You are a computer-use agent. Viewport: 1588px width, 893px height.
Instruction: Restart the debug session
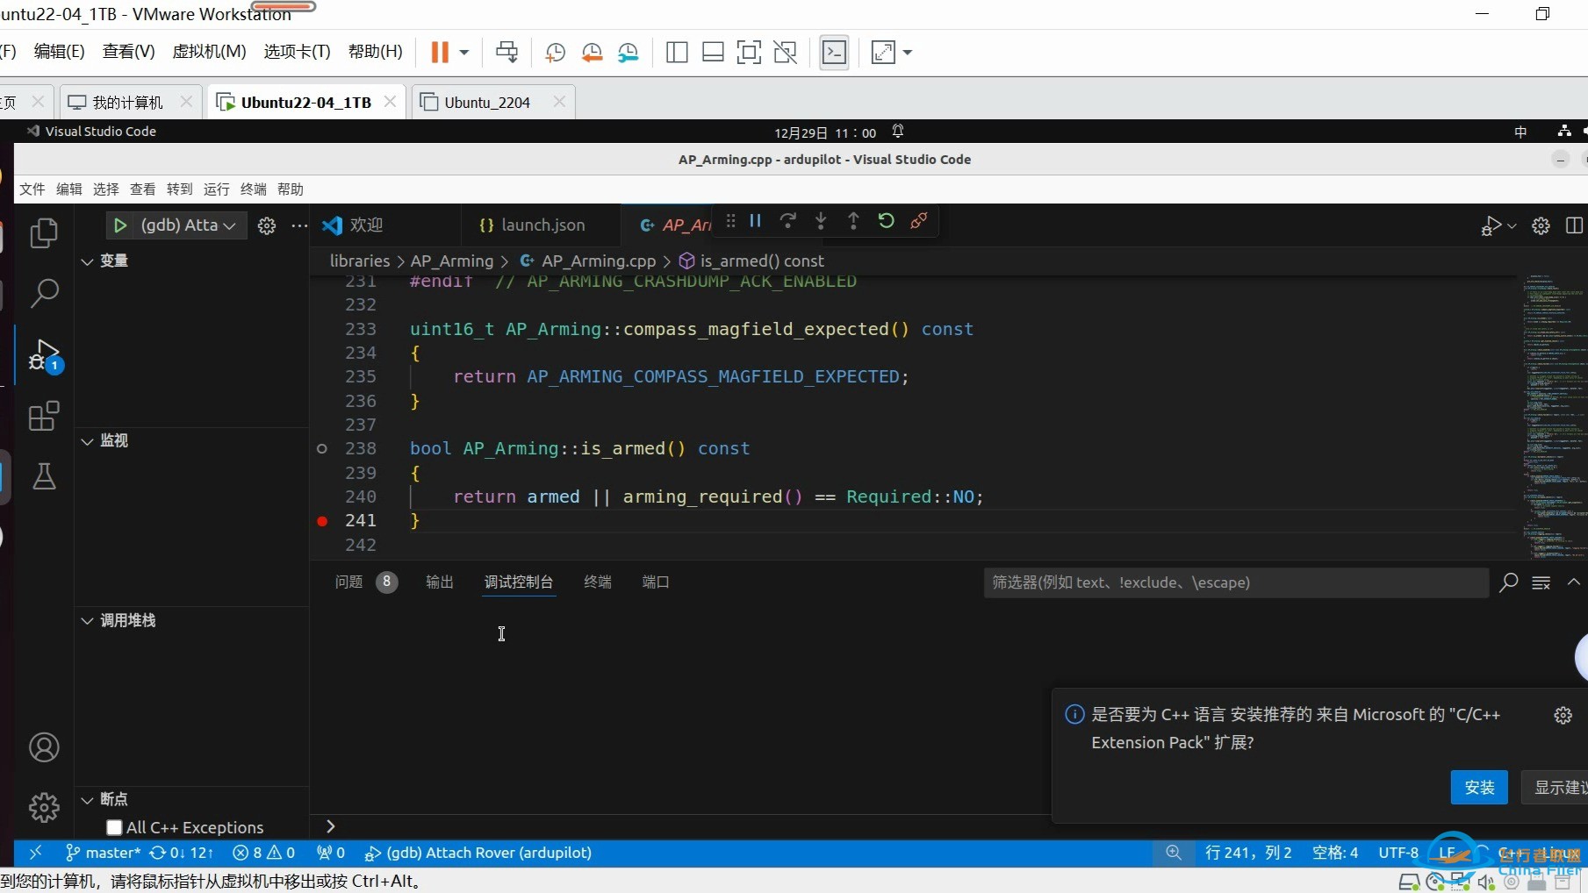point(887,221)
